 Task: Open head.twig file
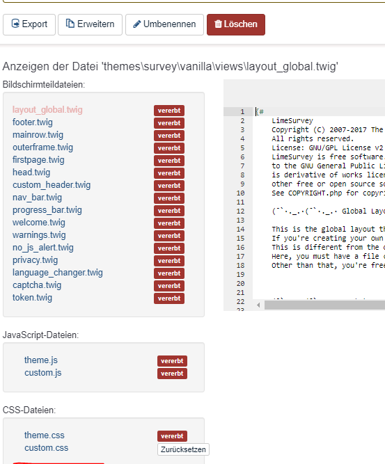click(x=31, y=173)
